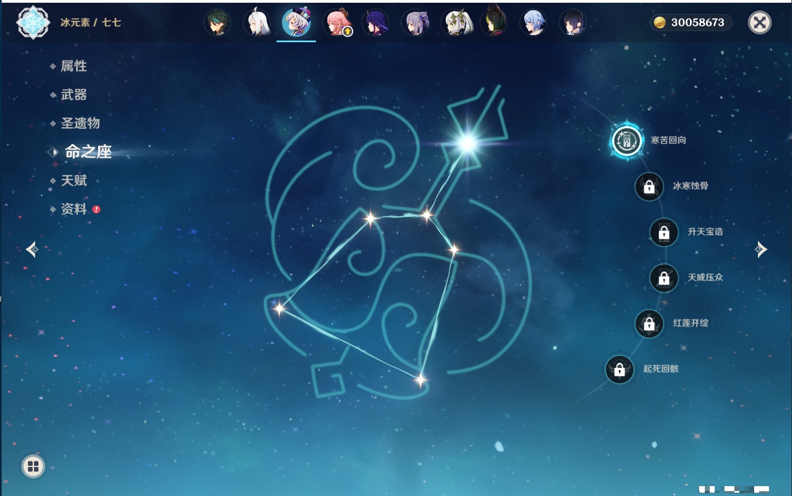Viewport: 792px width, 496px height.
Task: Click the leftmost star of the constellation
Action: click(x=279, y=309)
